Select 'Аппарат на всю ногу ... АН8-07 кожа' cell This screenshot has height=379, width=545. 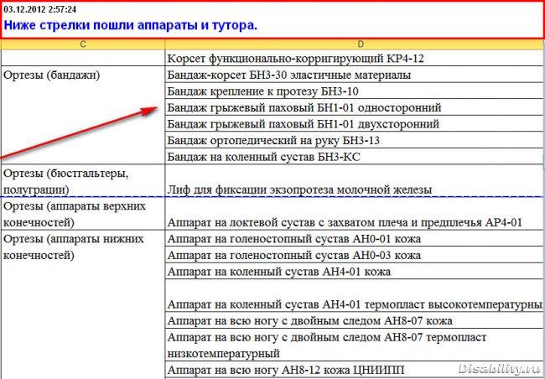point(355,319)
